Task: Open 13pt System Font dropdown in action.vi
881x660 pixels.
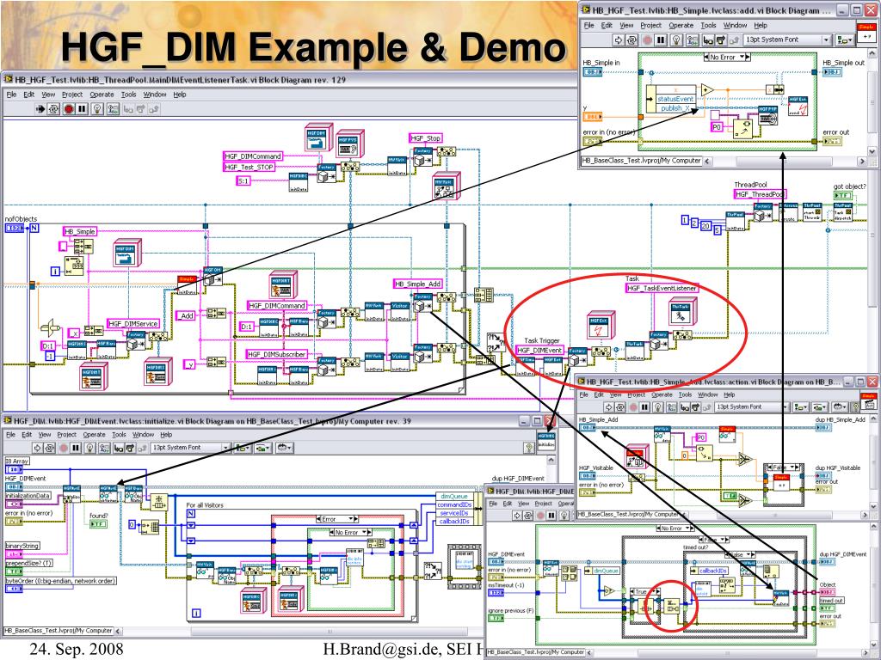Action: pyautogui.click(x=751, y=406)
